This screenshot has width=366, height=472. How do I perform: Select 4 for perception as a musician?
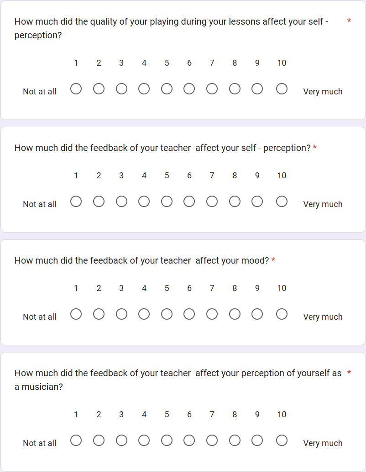click(x=144, y=440)
